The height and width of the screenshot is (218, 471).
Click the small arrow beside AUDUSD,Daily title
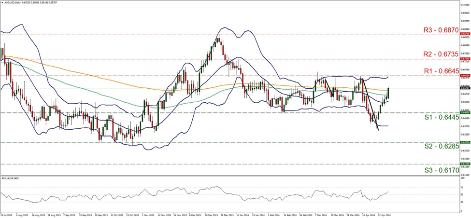click(x=2, y=2)
